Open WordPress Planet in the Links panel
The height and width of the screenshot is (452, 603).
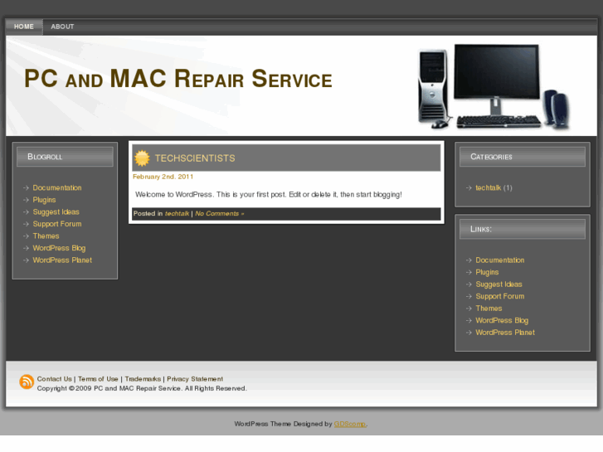(505, 333)
